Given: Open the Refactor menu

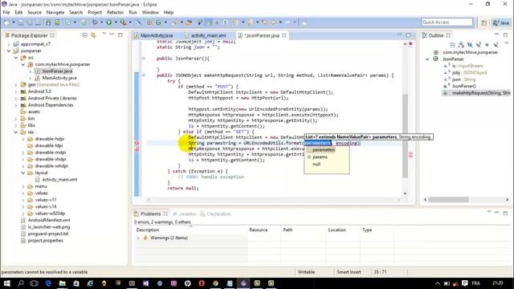Looking at the screenshot, I should point(116,13).
